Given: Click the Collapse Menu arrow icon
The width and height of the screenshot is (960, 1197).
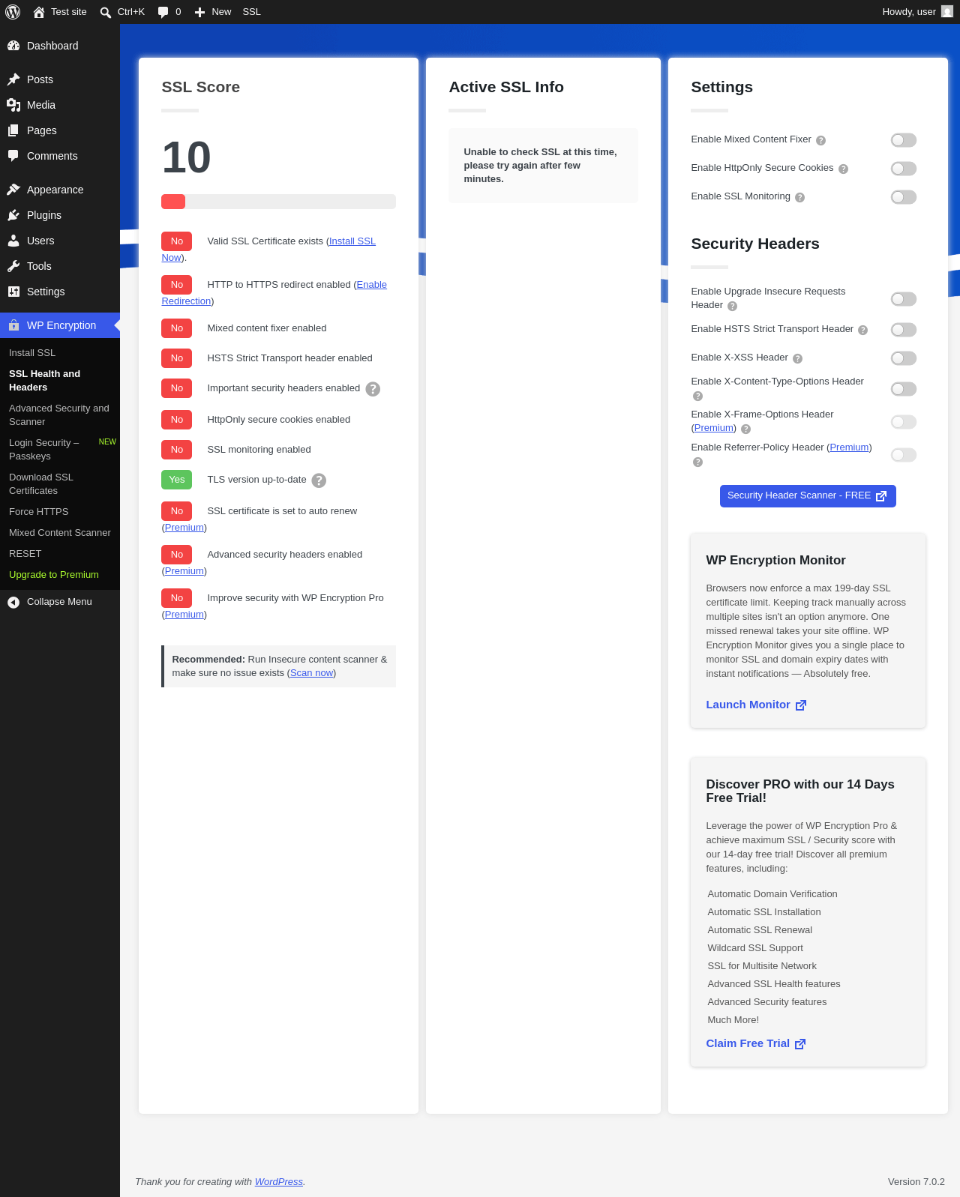Looking at the screenshot, I should point(13,602).
